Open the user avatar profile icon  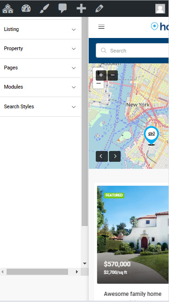pyautogui.click(x=160, y=8)
